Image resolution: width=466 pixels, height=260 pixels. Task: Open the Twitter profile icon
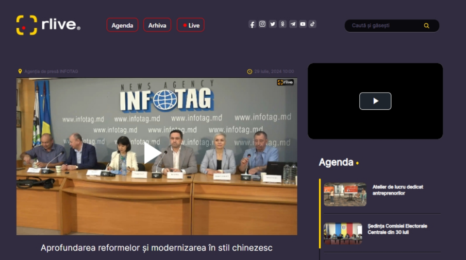click(x=272, y=24)
